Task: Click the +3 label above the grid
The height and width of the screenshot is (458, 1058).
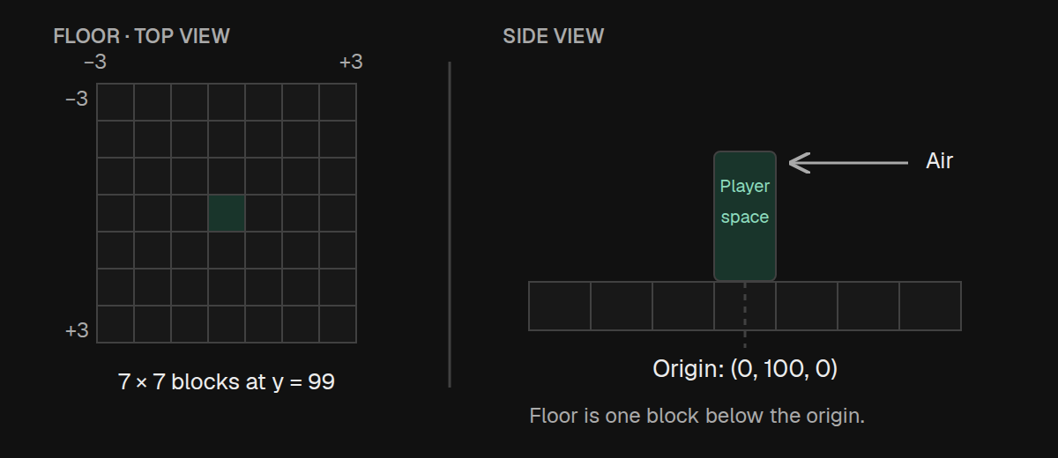Action: (351, 62)
